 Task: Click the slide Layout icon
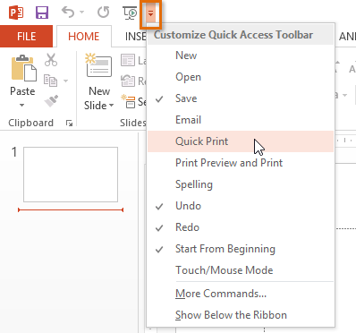128,60
